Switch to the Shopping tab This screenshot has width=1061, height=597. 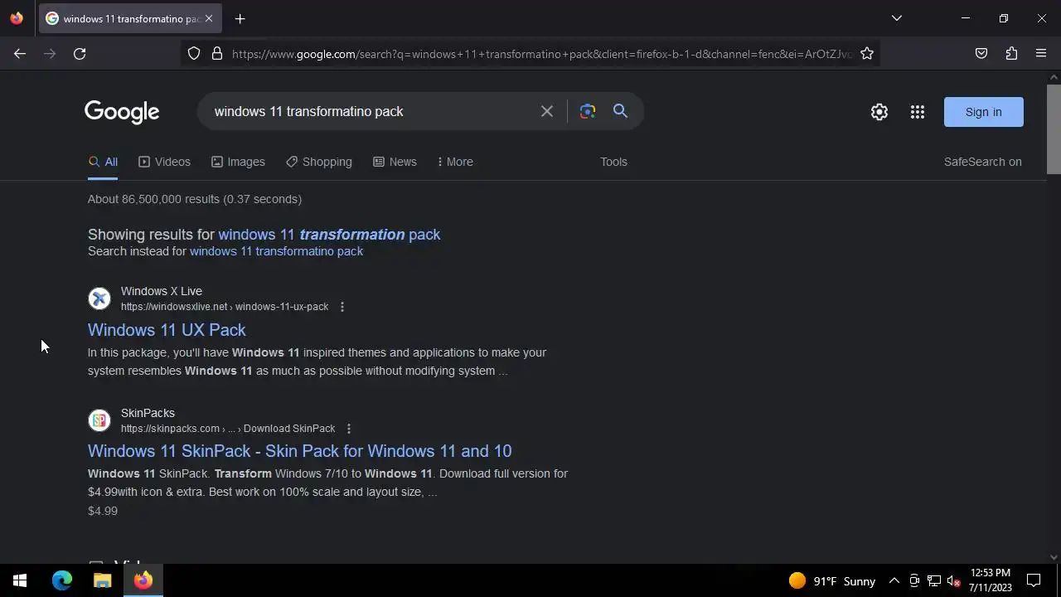click(x=319, y=162)
